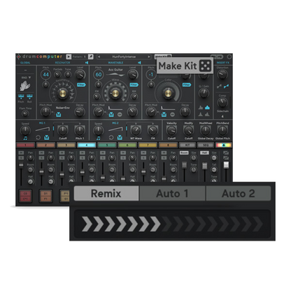Select red channel tab 1
The width and height of the screenshot is (291, 291).
(x=25, y=145)
